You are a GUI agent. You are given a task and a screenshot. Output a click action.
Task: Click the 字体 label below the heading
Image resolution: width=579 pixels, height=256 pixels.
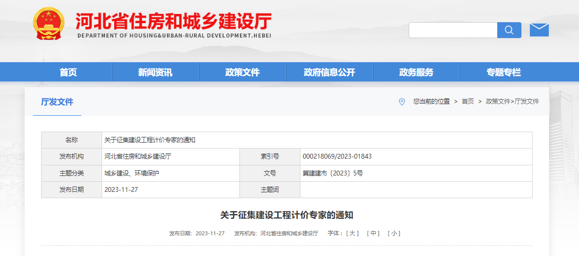point(335,233)
